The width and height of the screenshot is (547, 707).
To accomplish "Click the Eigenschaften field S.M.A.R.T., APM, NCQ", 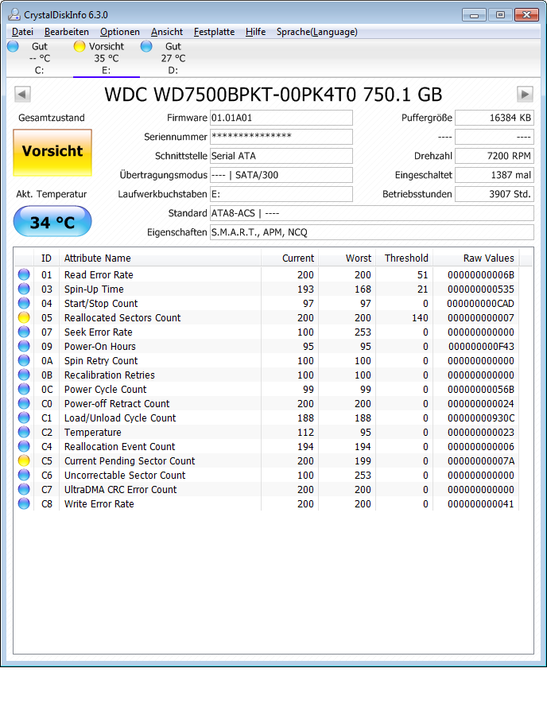I will (372, 232).
